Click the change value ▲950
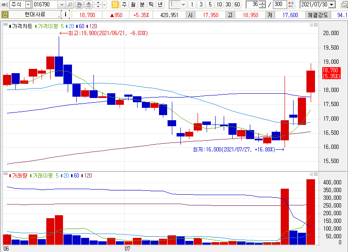 click(x=116, y=15)
